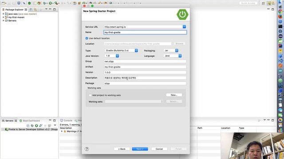This screenshot has width=284, height=159.
Task: Maximize the editor area
Action: 273,9
